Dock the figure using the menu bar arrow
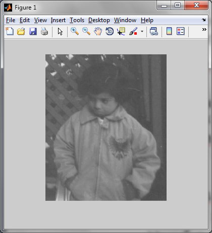This screenshot has width=212, height=233. tap(204, 20)
